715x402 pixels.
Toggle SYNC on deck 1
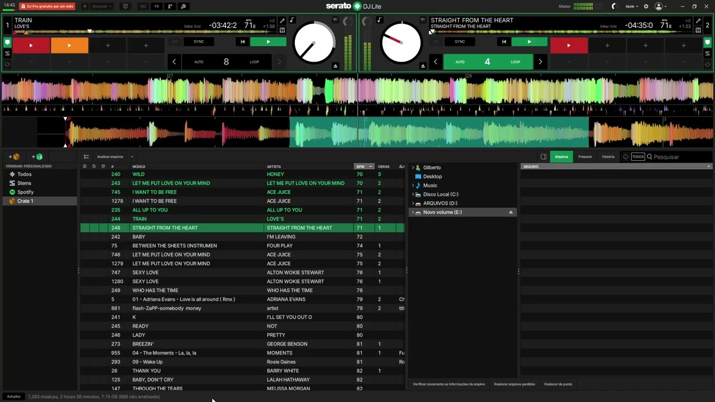tap(199, 42)
